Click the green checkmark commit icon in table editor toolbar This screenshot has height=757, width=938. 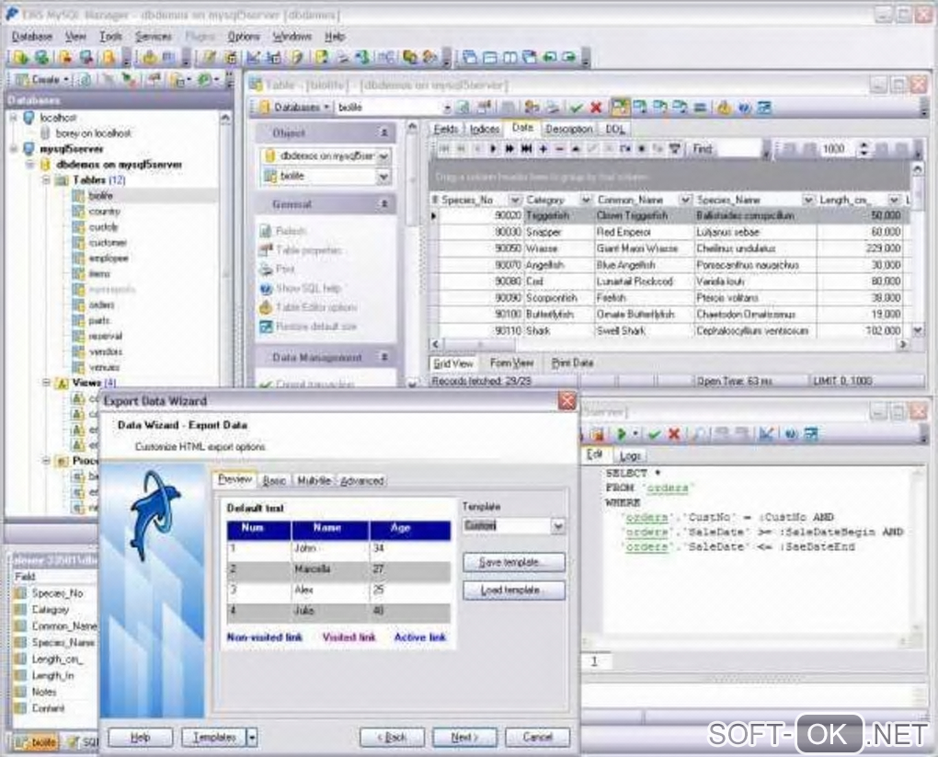pos(576,108)
